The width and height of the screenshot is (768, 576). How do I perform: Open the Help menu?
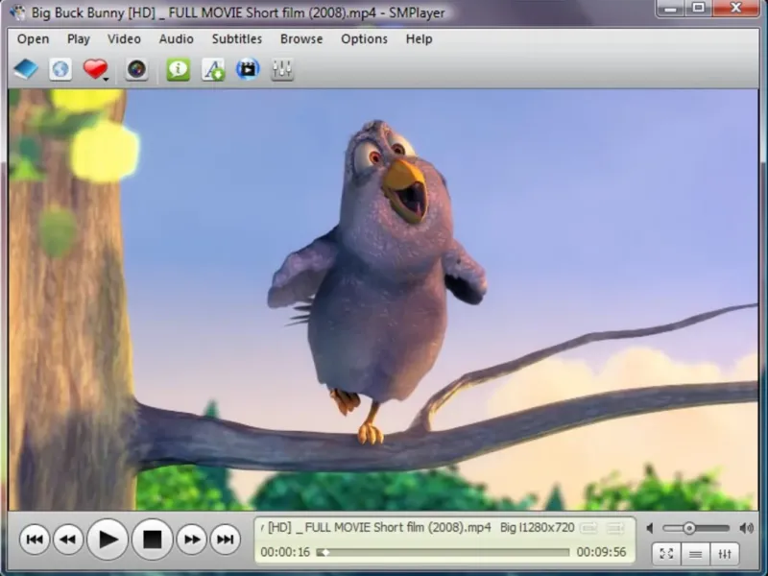point(419,39)
